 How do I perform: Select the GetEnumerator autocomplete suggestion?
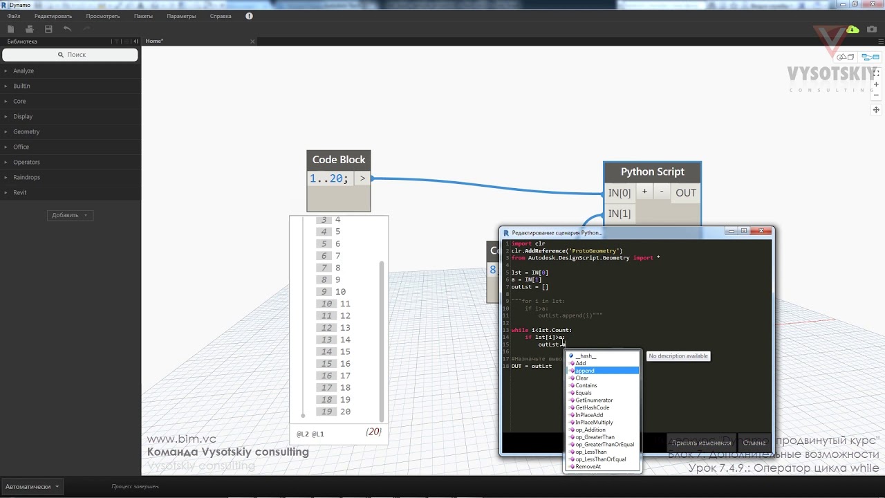tap(602, 400)
